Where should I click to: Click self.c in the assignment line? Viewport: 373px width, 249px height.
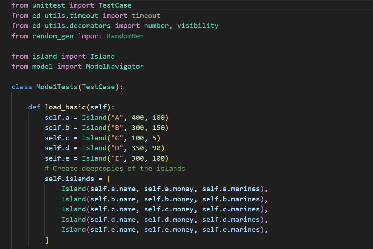pos(57,138)
